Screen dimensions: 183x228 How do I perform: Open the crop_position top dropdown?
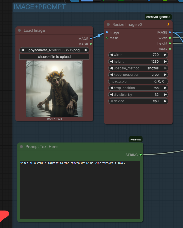(x=138, y=88)
